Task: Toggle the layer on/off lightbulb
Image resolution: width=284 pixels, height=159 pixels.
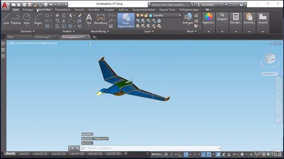Action: pyautogui.click(x=138, y=15)
